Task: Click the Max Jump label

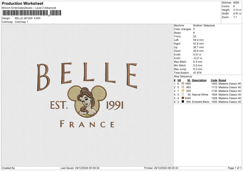Action: (x=180, y=69)
